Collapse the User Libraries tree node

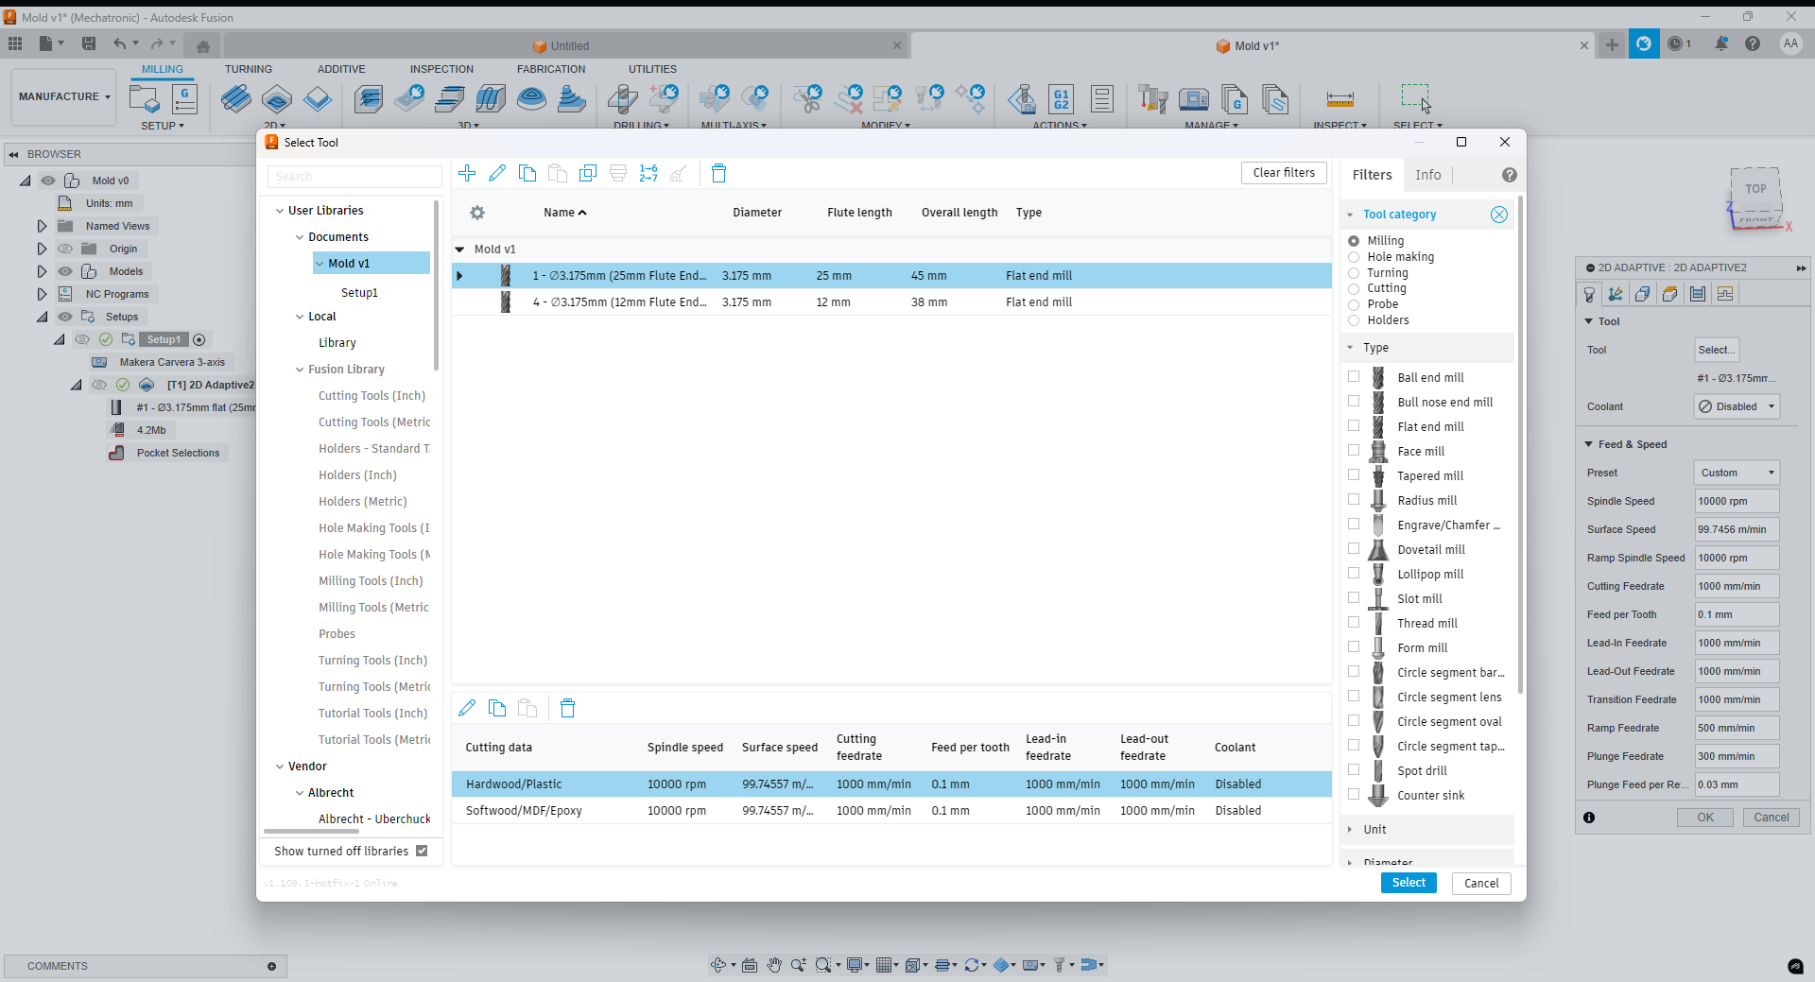point(280,211)
